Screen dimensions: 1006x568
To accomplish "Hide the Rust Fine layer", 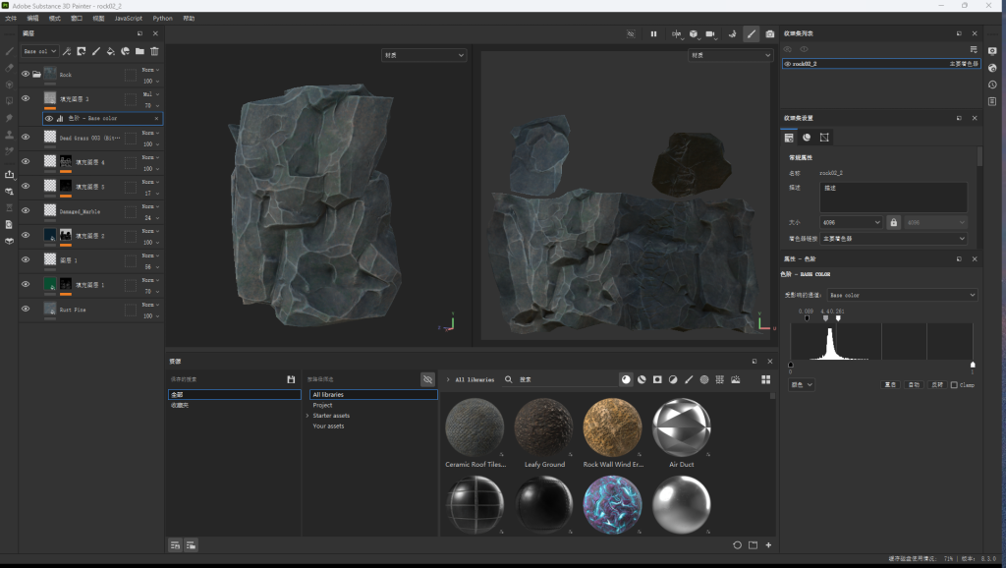I will coord(26,309).
